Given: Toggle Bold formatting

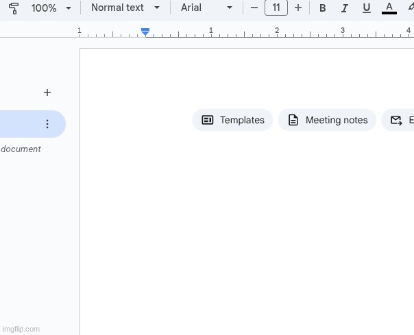Looking at the screenshot, I should [x=322, y=8].
